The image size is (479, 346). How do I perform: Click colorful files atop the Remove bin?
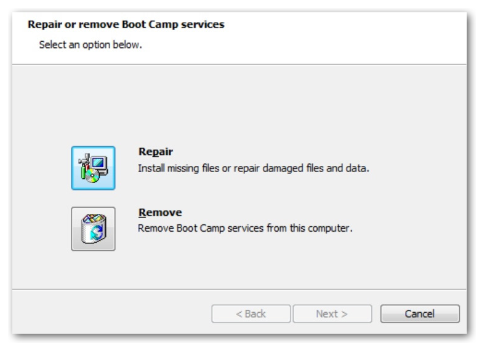[x=94, y=218]
